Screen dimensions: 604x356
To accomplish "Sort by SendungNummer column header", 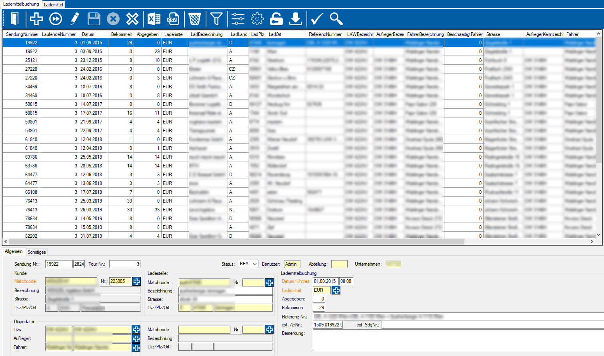I will 21,34.
